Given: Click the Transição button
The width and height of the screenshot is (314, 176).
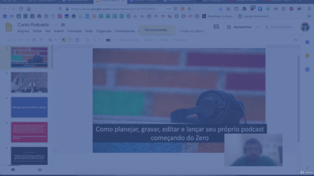Looking at the screenshot, I should (180, 40).
